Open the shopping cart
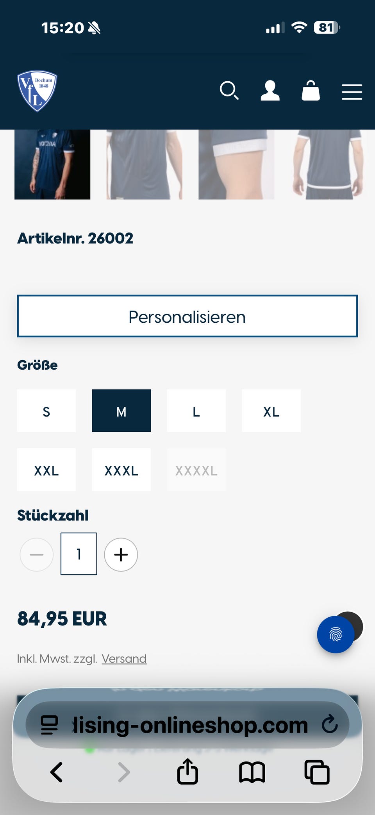 [311, 91]
